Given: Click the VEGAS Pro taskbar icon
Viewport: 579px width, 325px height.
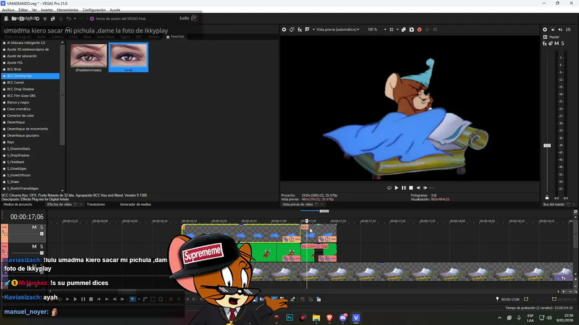Looking at the screenshot, I should point(356,318).
